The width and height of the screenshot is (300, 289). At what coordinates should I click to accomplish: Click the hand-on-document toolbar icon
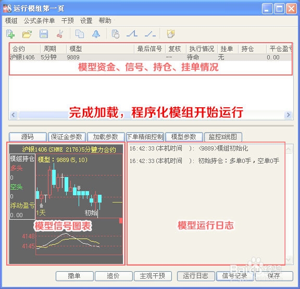116,34
